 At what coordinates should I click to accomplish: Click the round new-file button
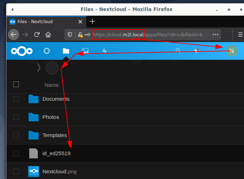52,68
